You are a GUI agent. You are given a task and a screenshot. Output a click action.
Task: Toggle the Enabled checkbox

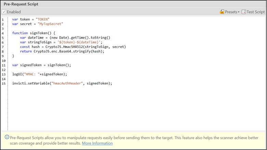pos(4,12)
